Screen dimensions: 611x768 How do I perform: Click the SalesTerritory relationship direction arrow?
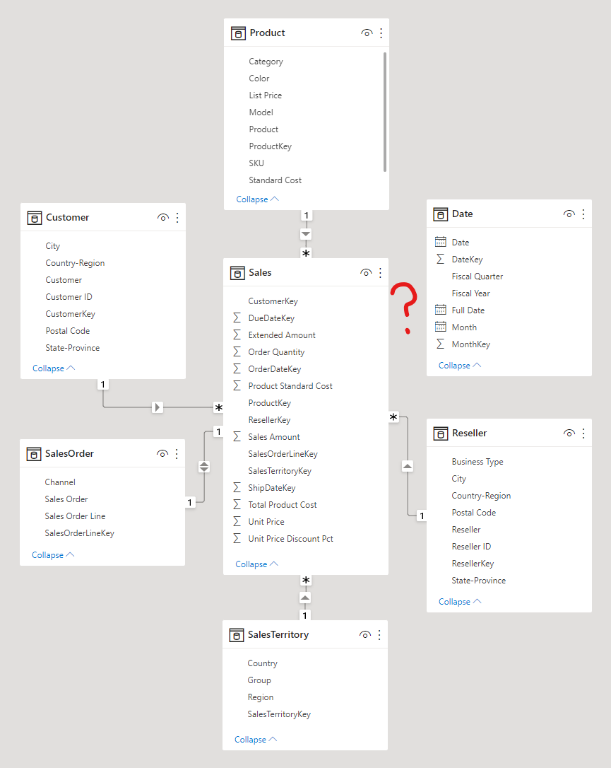pos(305,598)
